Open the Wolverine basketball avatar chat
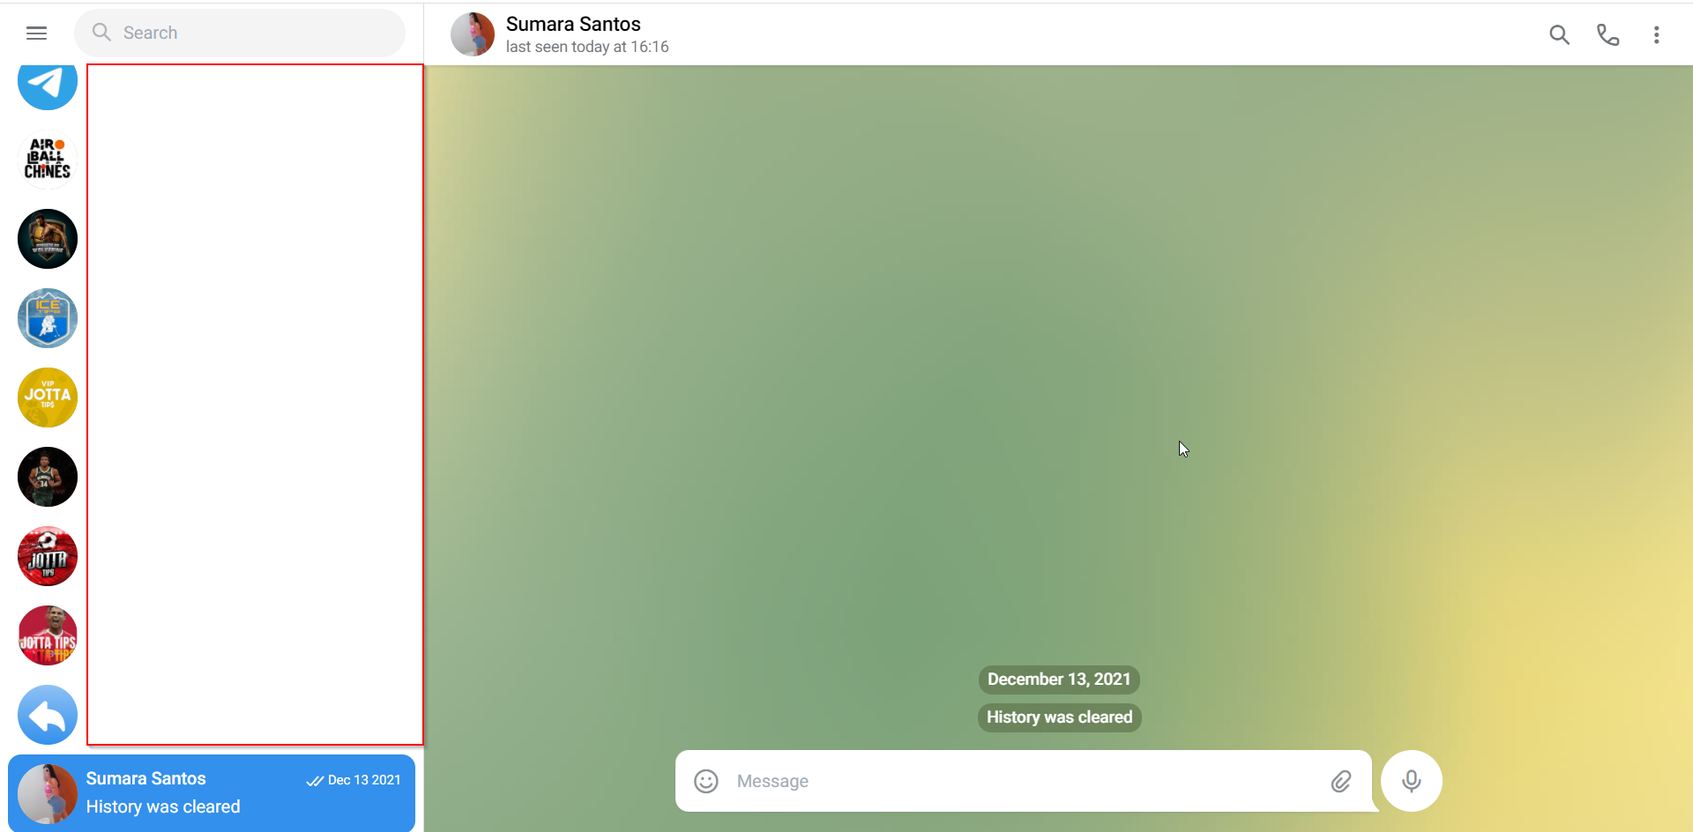1693x832 pixels. pyautogui.click(x=48, y=239)
